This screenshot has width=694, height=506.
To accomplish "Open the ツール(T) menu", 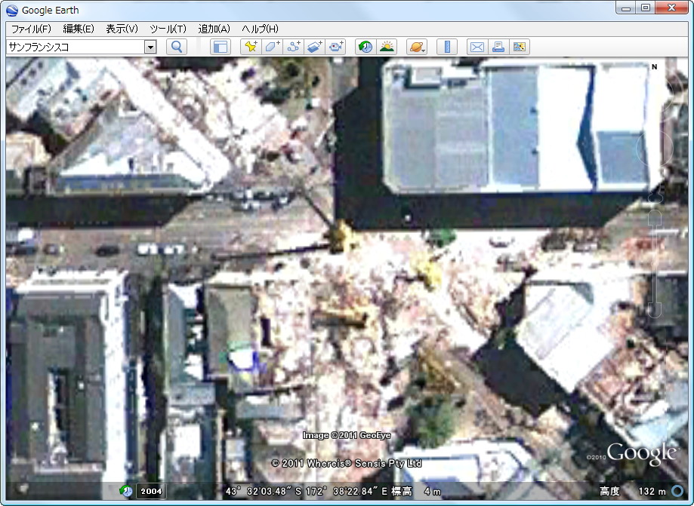I will coord(168,29).
